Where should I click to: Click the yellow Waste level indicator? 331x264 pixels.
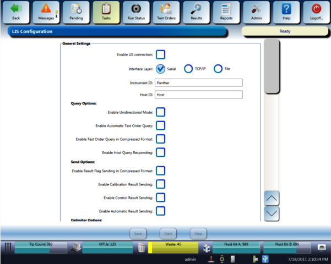tap(173, 248)
